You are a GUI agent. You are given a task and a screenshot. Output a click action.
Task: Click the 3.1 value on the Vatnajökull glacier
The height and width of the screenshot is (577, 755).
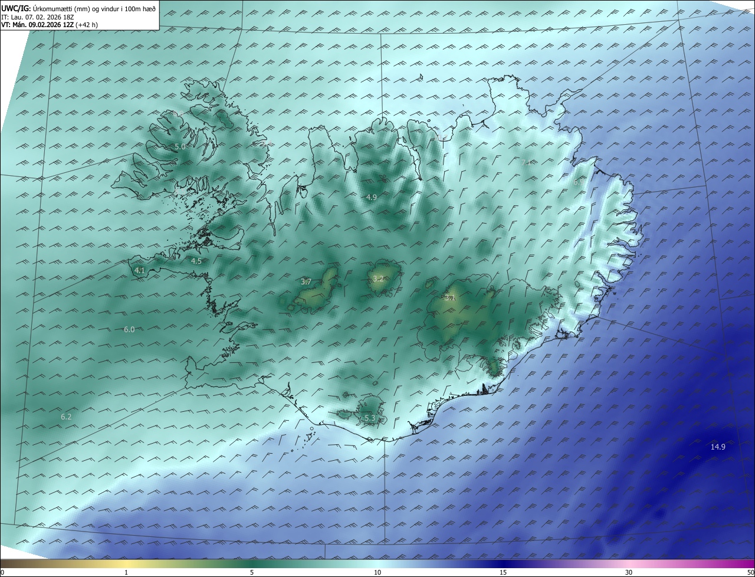click(450, 297)
